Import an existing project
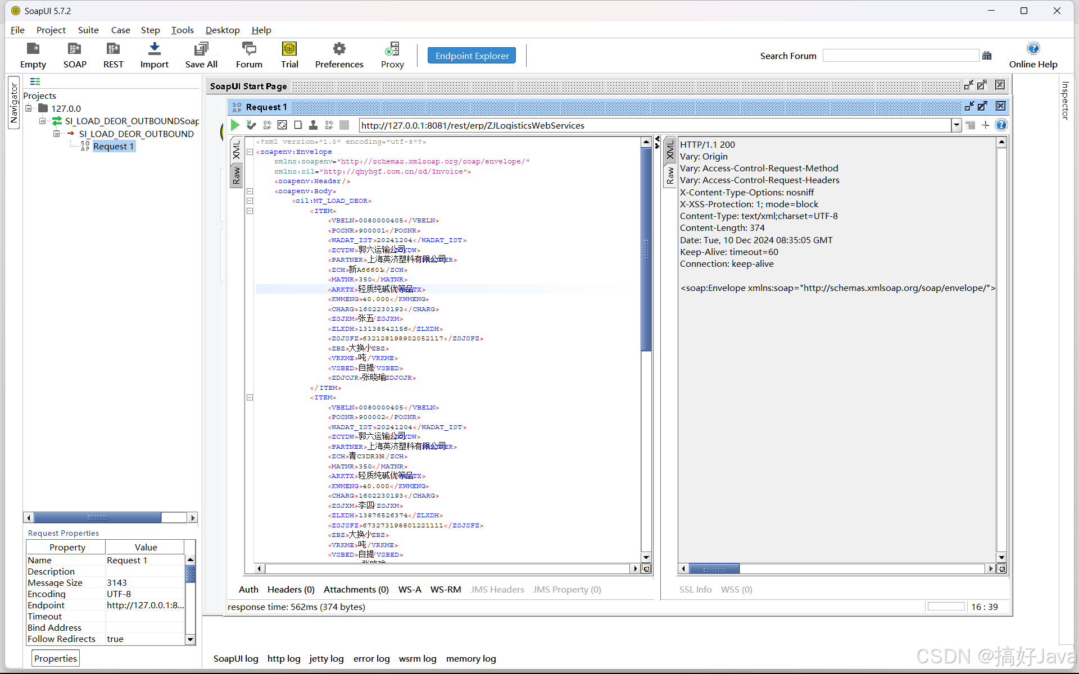This screenshot has width=1079, height=674. (x=154, y=54)
